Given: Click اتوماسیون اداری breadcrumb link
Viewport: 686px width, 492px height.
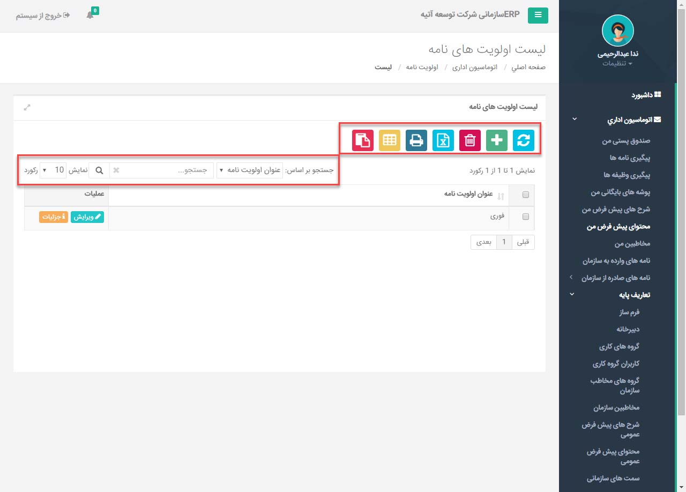Looking at the screenshot, I should coord(475,68).
